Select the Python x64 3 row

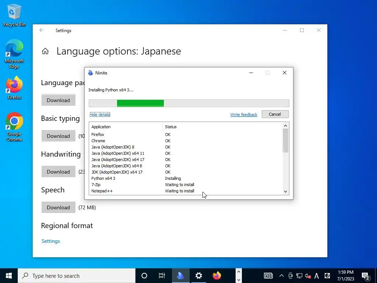(x=186, y=178)
